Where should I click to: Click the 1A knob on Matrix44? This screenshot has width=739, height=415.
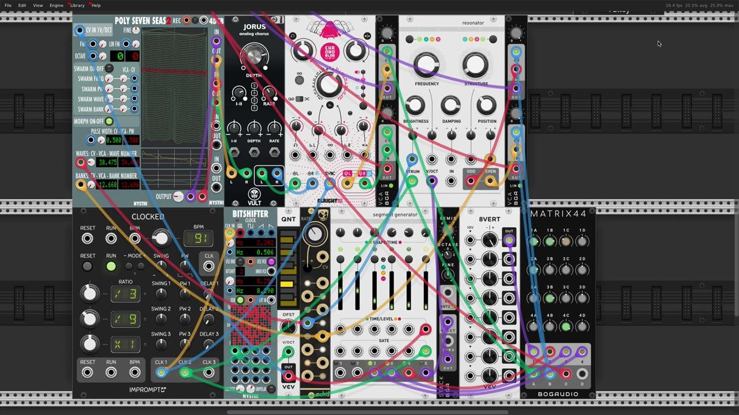[533, 241]
